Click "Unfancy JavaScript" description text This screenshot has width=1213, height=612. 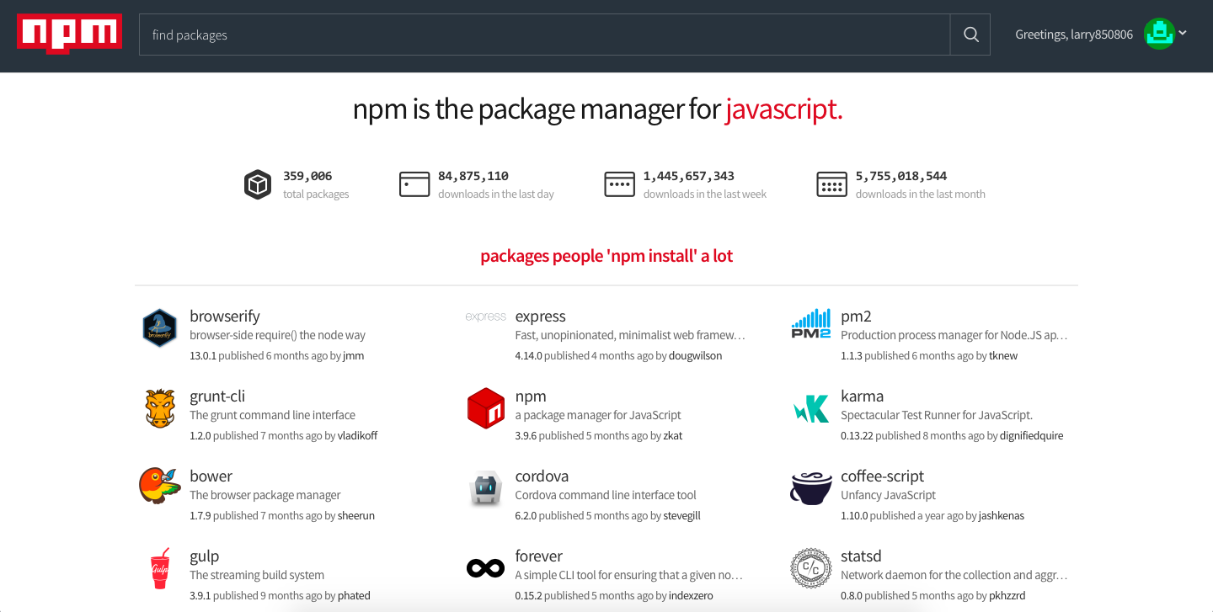(888, 495)
